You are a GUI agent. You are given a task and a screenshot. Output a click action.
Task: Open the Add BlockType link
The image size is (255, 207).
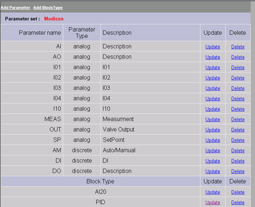coord(48,8)
